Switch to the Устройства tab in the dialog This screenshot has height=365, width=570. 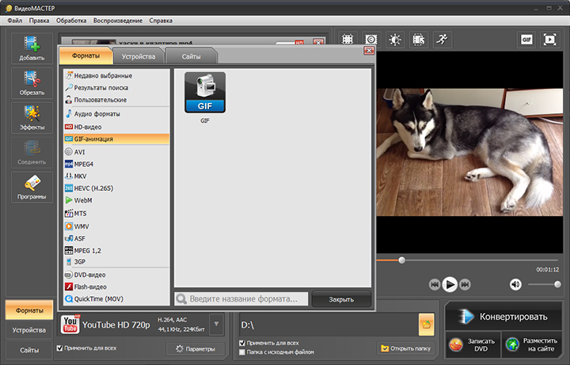coord(139,57)
